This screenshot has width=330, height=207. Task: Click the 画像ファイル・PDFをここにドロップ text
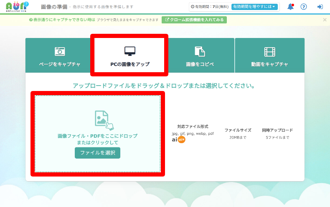(97, 136)
